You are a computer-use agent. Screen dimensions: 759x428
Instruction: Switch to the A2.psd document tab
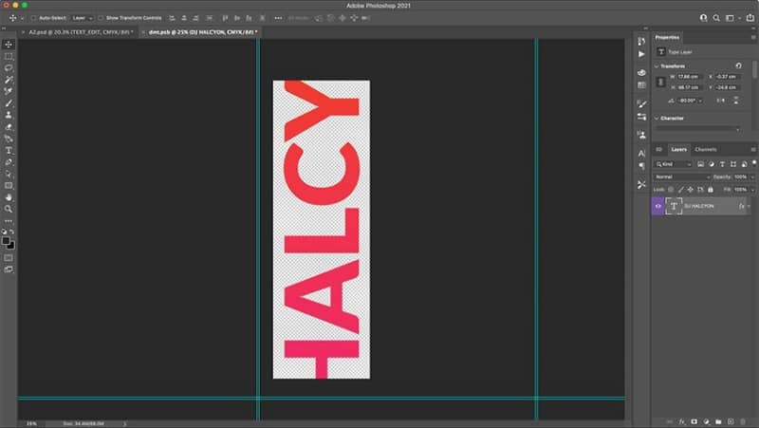coord(81,32)
